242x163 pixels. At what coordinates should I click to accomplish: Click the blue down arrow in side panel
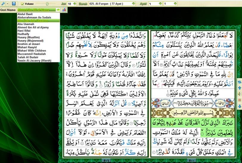point(240,106)
